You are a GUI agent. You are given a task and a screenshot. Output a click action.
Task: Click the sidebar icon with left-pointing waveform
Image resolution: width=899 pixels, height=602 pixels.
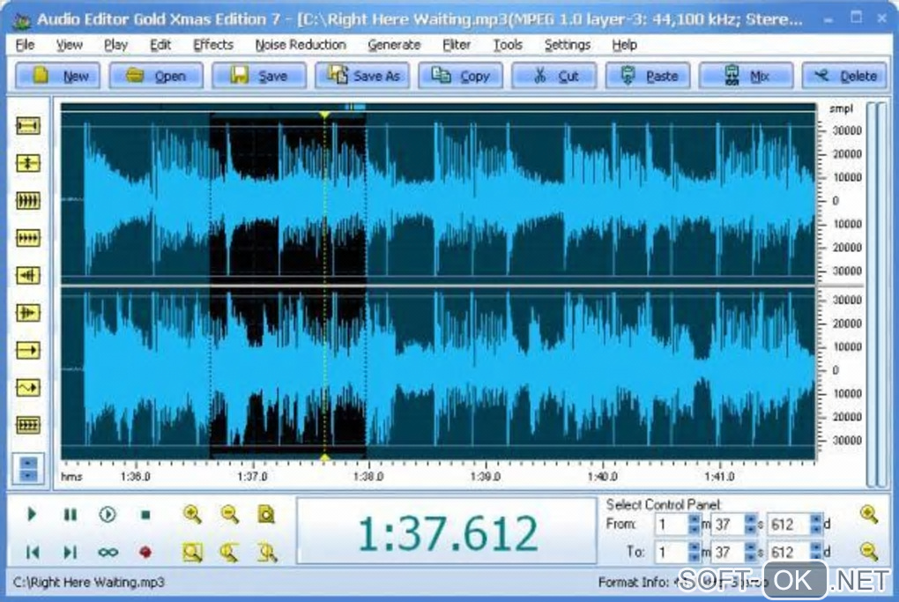point(28,275)
